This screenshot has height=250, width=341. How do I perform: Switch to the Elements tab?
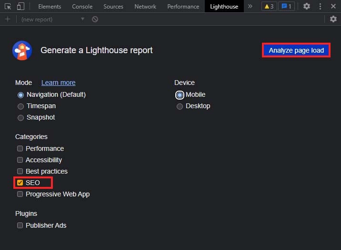50,7
